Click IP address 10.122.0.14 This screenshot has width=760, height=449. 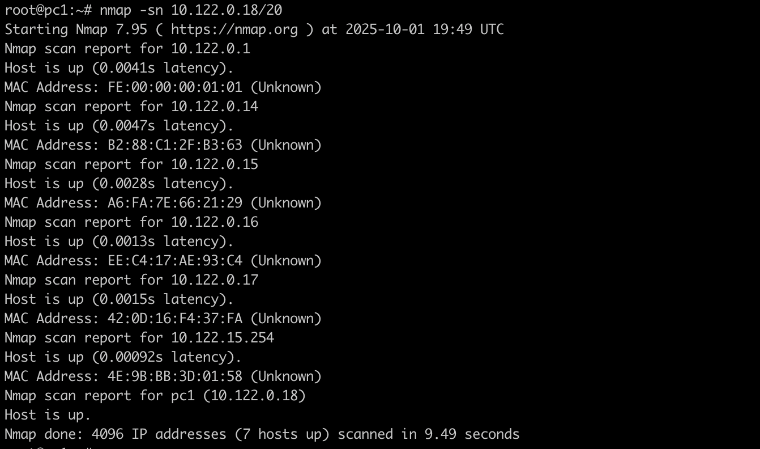(214, 107)
